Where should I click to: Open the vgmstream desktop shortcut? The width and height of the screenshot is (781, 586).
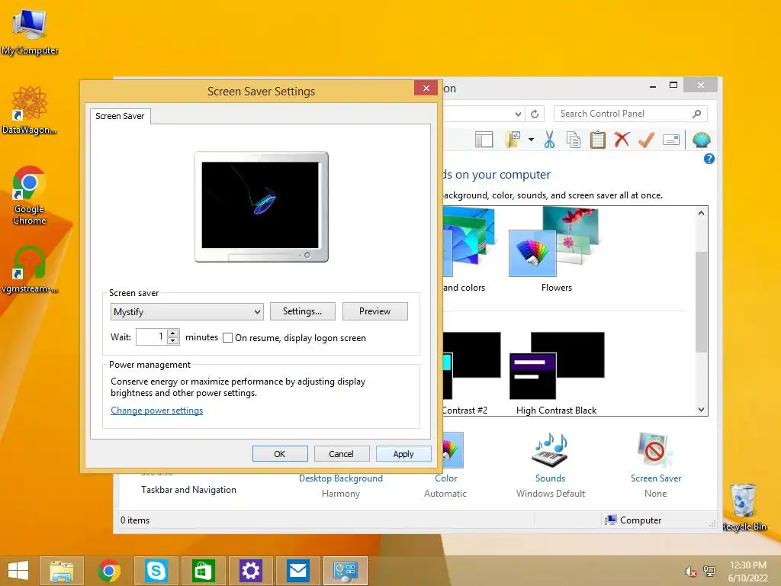(x=30, y=269)
